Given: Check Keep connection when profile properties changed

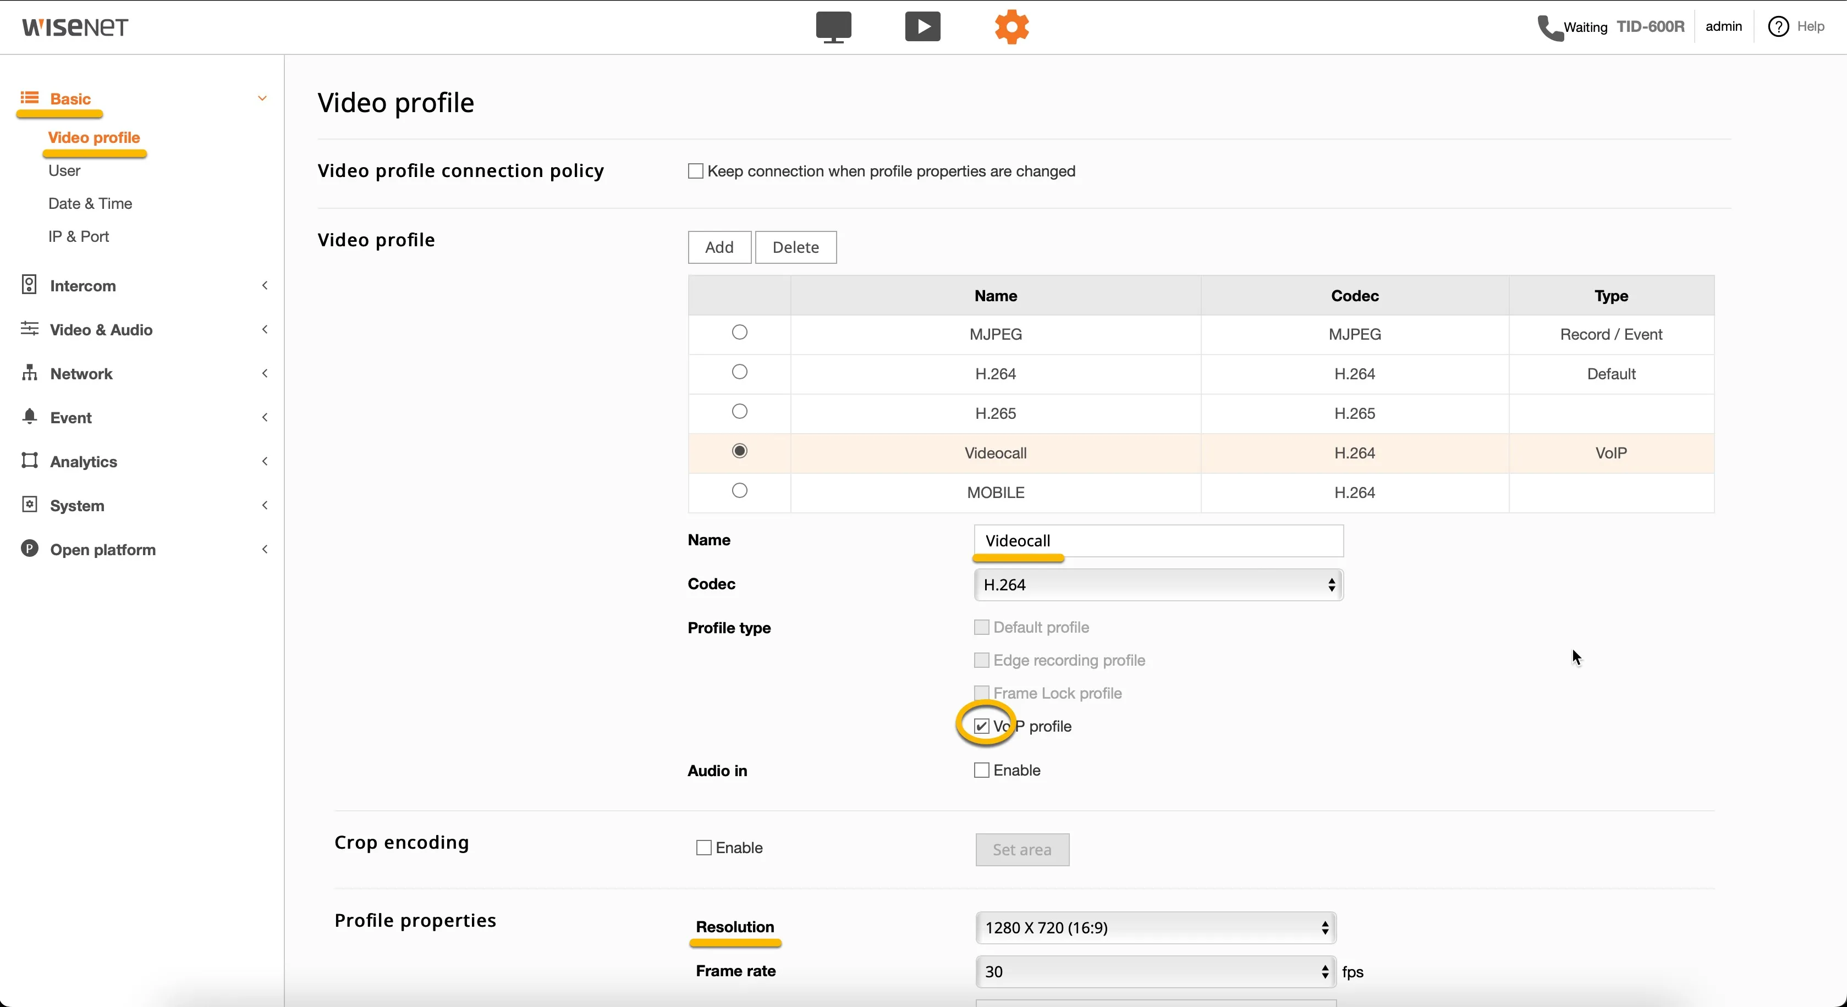Looking at the screenshot, I should [695, 171].
